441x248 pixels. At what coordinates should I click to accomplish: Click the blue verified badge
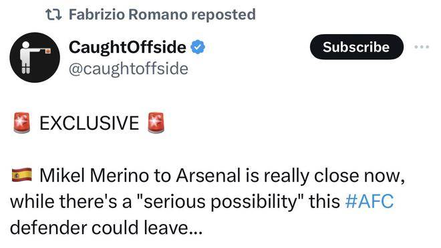pyautogui.click(x=198, y=47)
